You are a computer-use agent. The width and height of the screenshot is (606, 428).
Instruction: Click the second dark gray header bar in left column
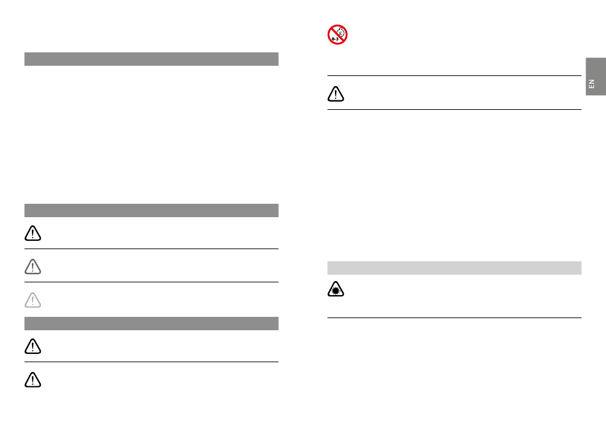click(x=152, y=211)
